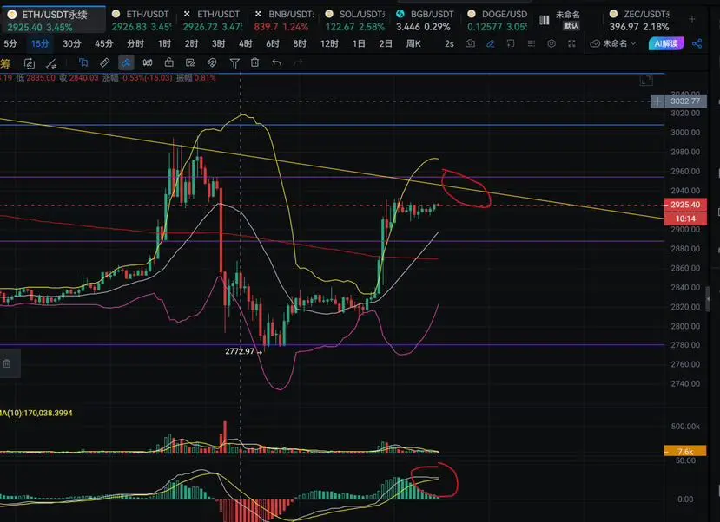This screenshot has height=522, width=720.
Task: Click the MA(10) volume indicator label
Action: click(x=36, y=414)
